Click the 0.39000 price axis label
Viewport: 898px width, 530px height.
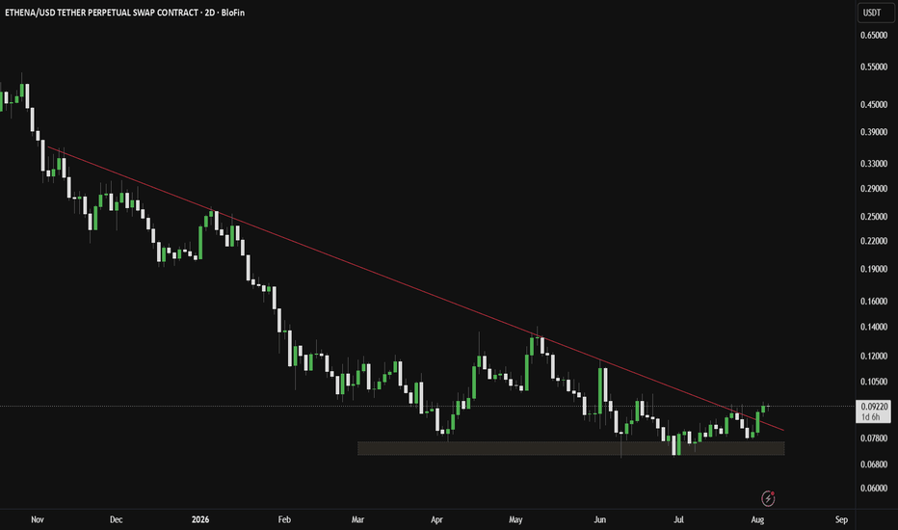874,132
